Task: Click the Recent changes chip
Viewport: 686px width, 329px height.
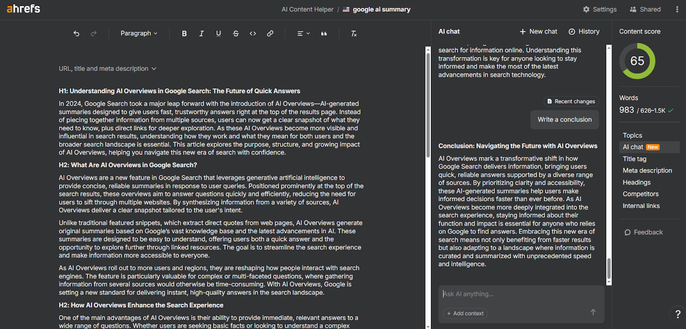Action: point(571,102)
